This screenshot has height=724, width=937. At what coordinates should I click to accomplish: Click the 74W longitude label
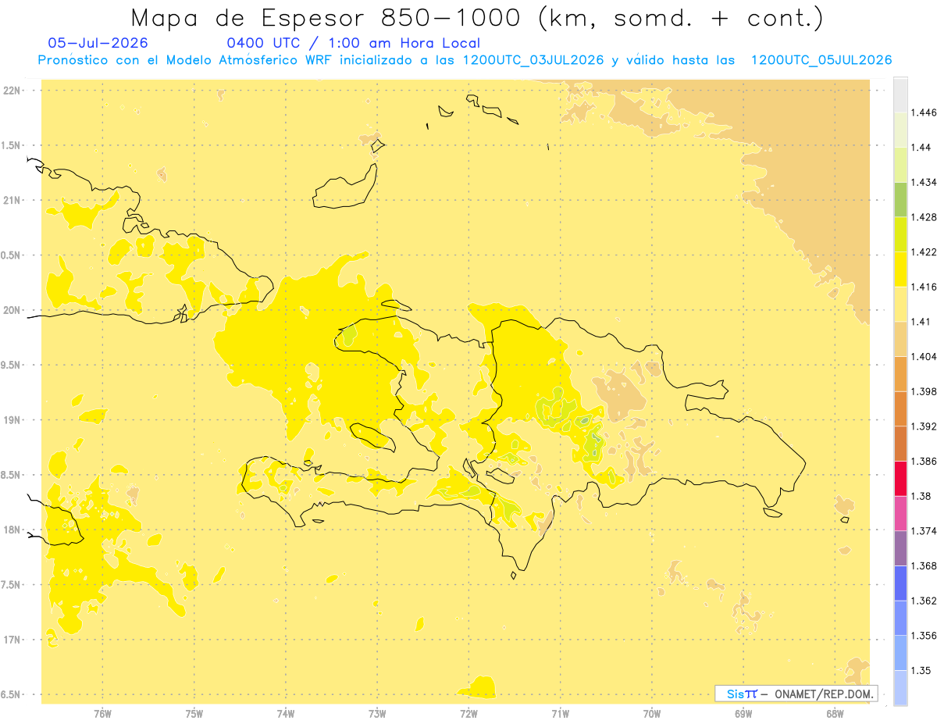pyautogui.click(x=286, y=713)
